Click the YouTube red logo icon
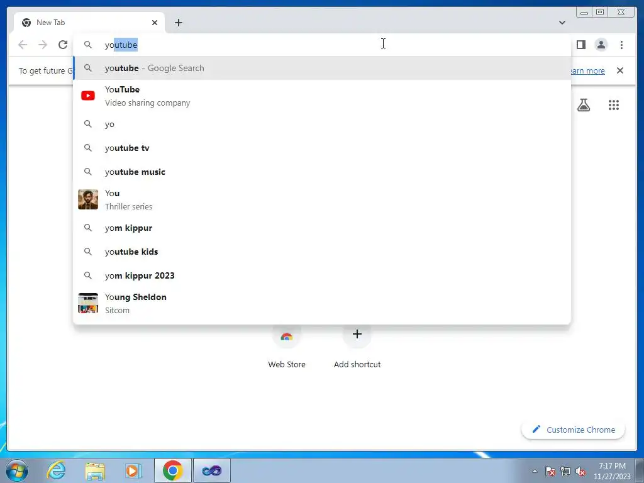The width and height of the screenshot is (644, 483). click(88, 96)
